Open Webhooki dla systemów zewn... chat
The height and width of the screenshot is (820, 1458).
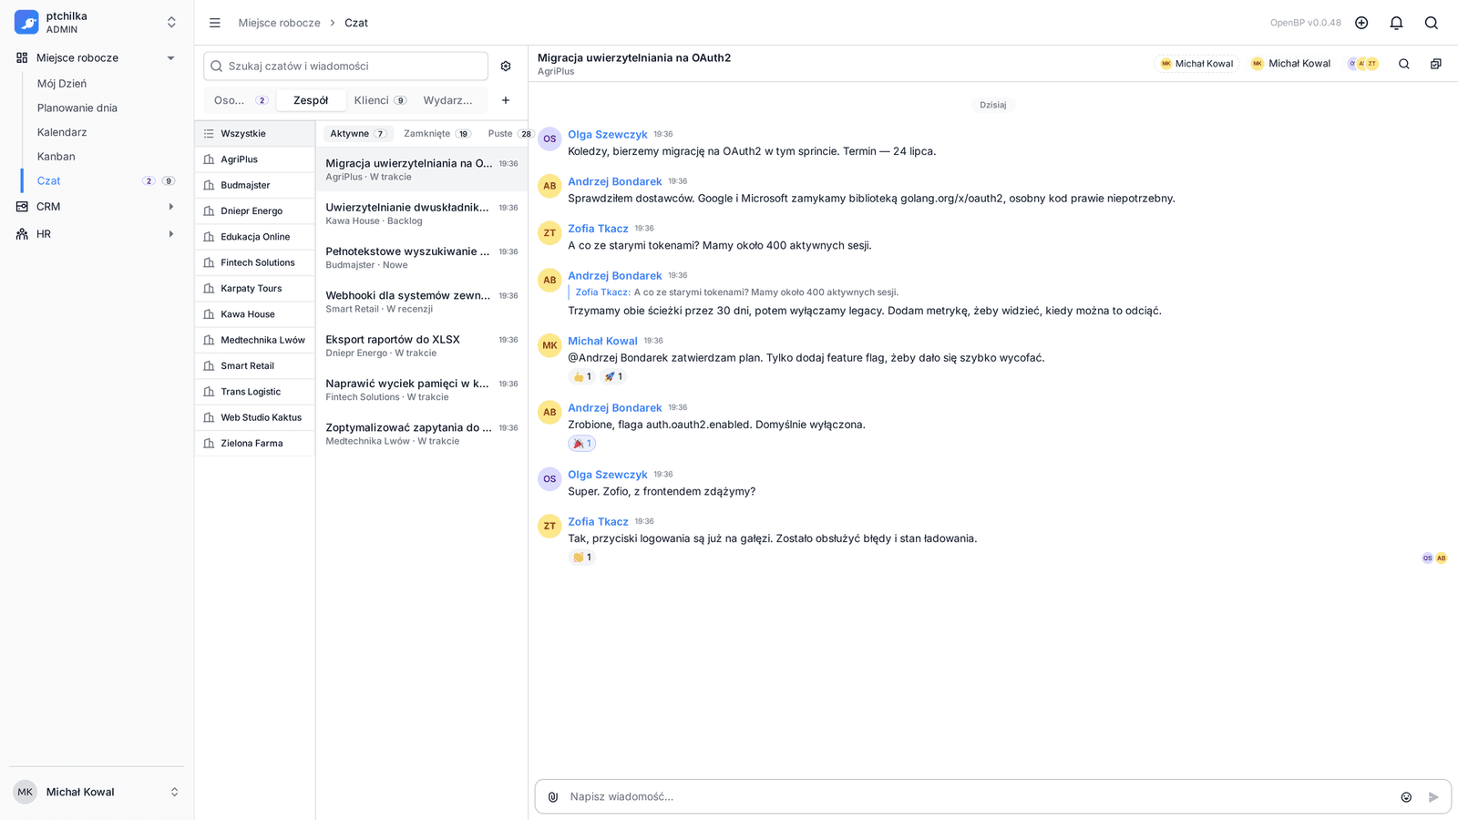tap(422, 302)
